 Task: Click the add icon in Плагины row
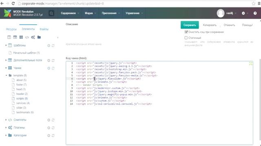pyautogui.click(x=49, y=128)
